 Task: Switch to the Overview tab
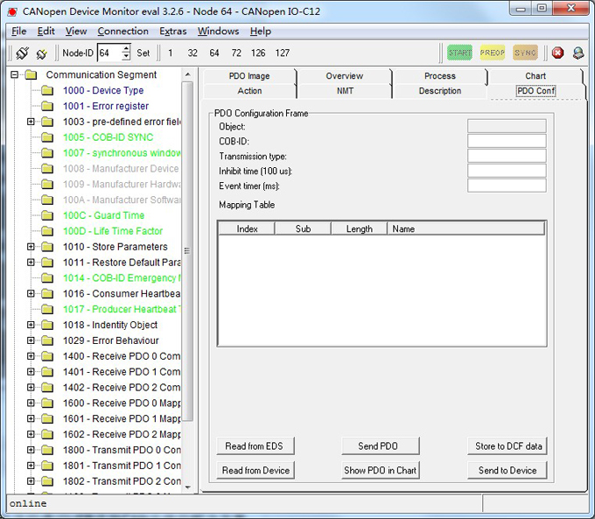pos(345,76)
